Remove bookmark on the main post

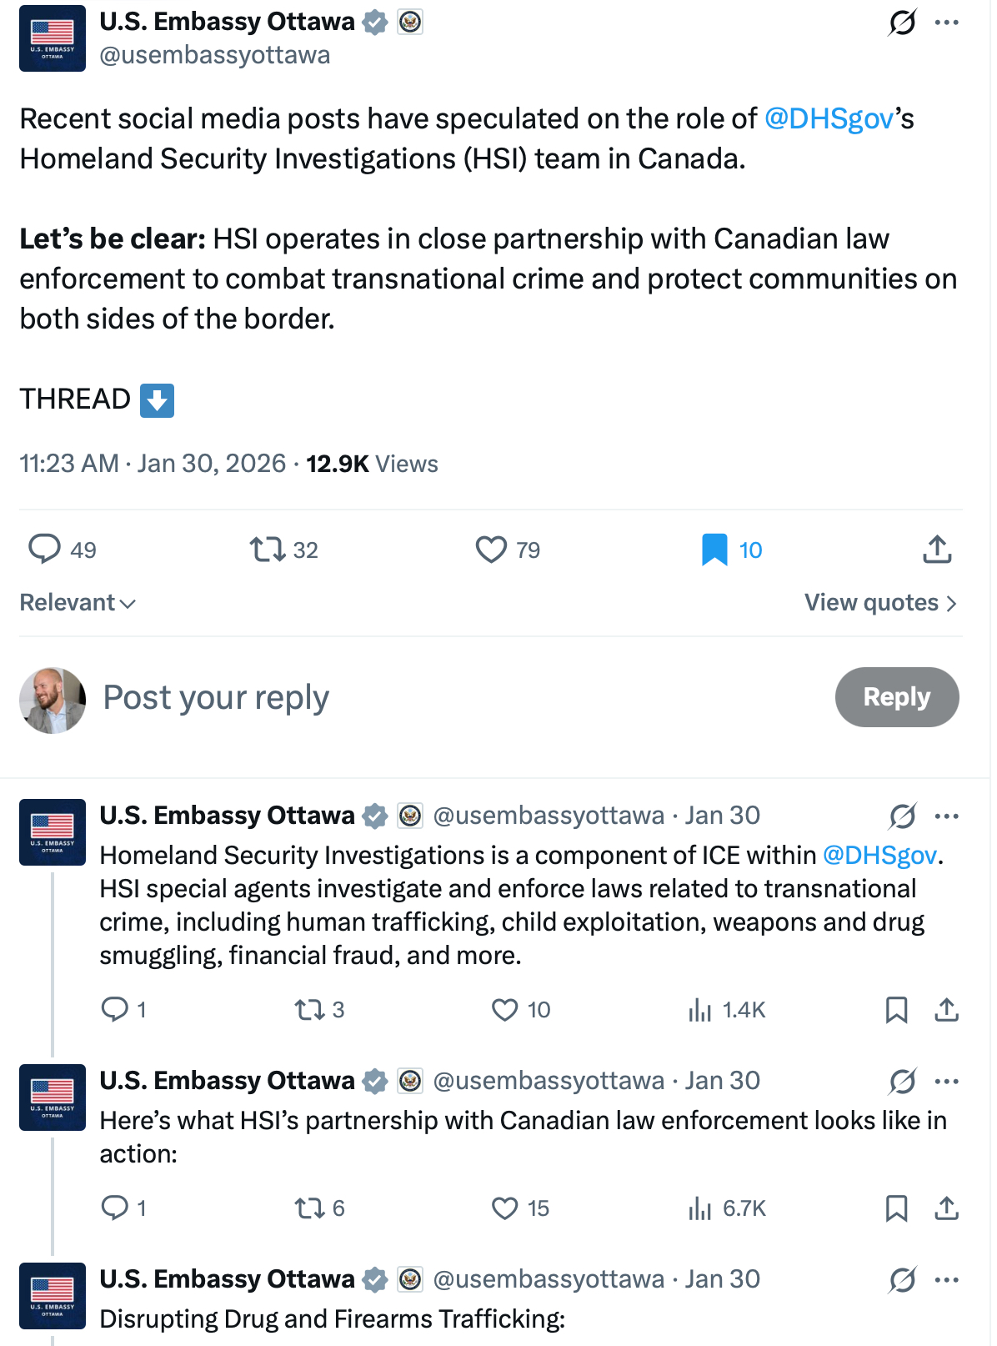click(714, 550)
